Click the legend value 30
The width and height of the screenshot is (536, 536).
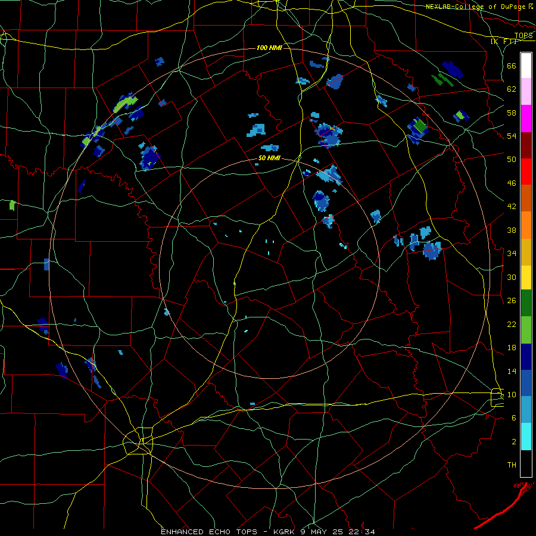(x=512, y=277)
